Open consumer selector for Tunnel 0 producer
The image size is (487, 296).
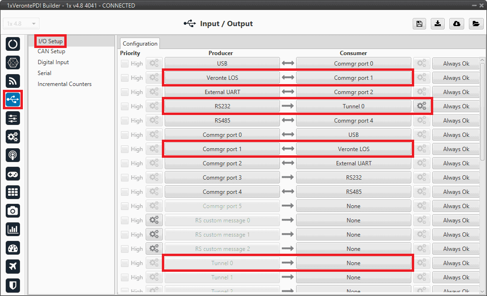tap(353, 263)
